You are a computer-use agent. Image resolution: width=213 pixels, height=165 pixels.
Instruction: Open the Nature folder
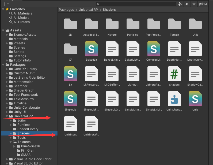pos(112,24)
